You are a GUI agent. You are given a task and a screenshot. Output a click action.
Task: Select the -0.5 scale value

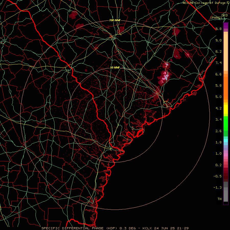tap(217, 176)
